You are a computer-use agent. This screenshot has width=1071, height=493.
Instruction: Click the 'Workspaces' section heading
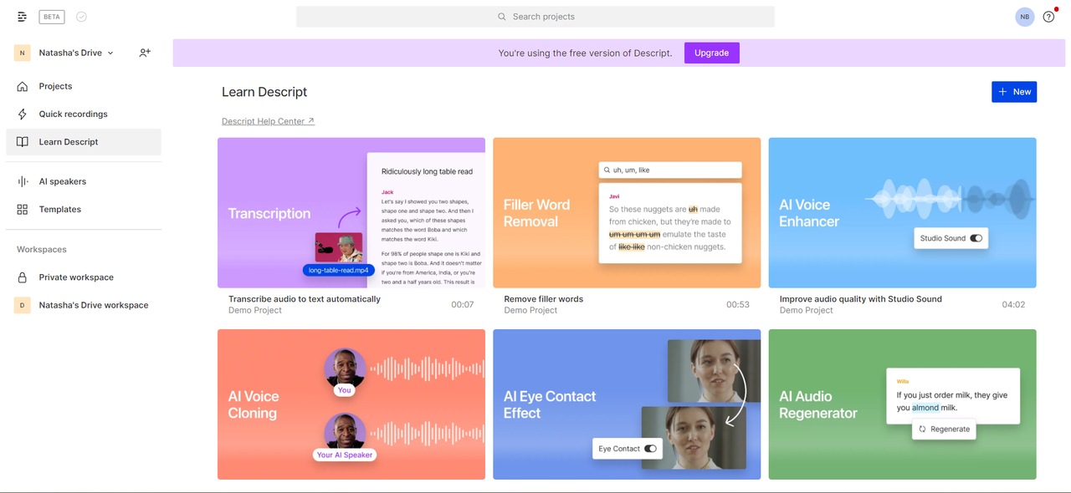tap(42, 250)
